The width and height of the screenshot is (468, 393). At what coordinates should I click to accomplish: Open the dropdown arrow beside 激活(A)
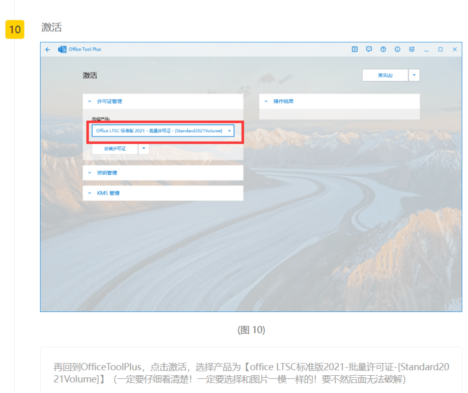[414, 75]
